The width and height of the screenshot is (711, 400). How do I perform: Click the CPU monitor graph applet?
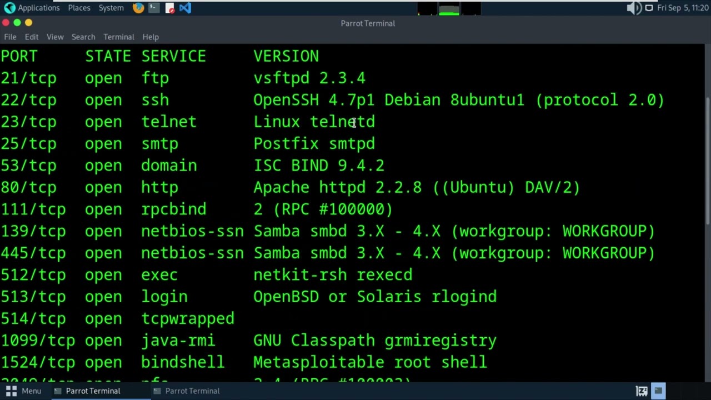(427, 9)
